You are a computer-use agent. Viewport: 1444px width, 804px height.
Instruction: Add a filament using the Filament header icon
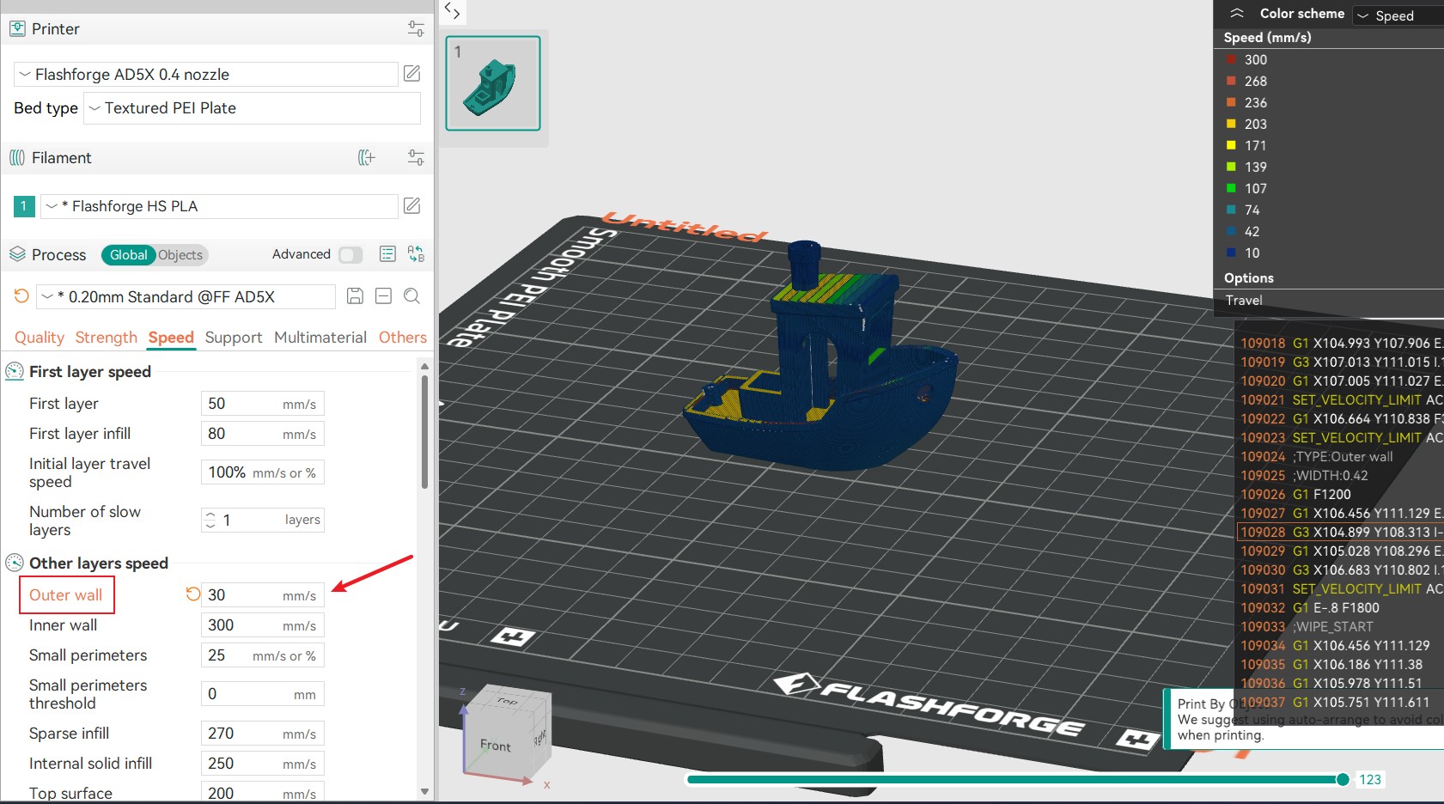tap(367, 157)
